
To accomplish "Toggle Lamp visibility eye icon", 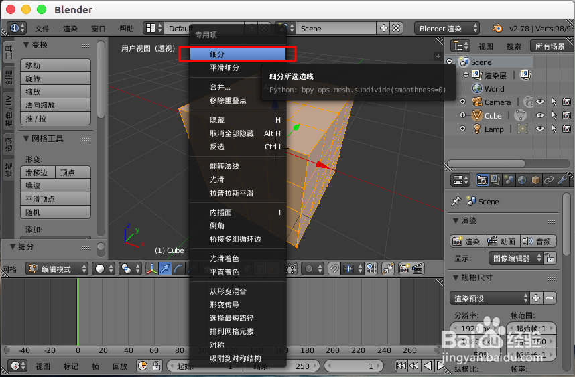I will pos(540,129).
